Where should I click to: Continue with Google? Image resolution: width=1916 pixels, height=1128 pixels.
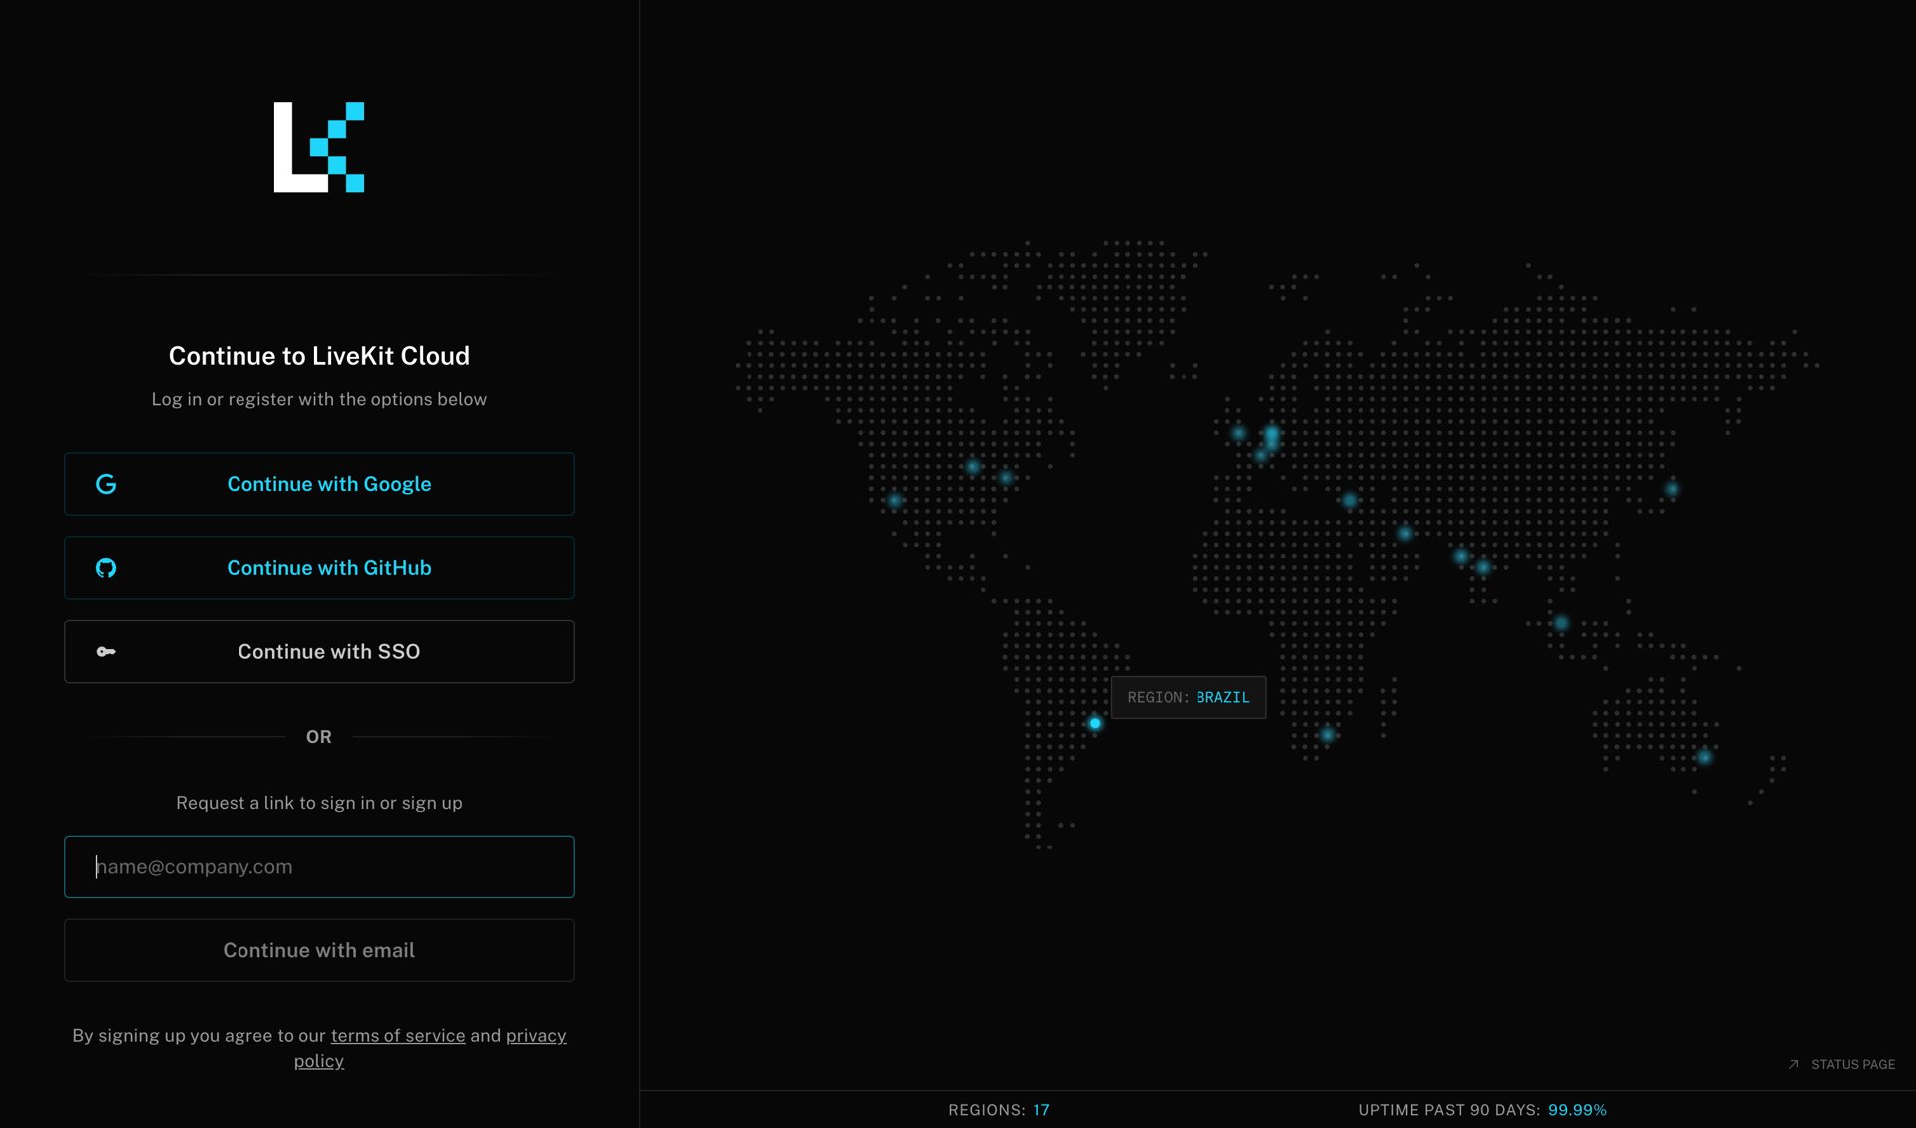point(318,484)
